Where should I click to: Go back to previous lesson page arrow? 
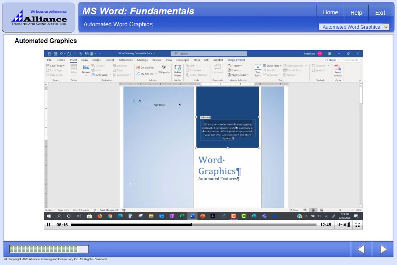tap(361, 249)
